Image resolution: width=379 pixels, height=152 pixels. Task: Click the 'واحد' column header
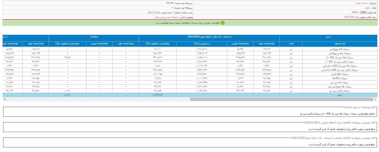[x=291, y=44]
